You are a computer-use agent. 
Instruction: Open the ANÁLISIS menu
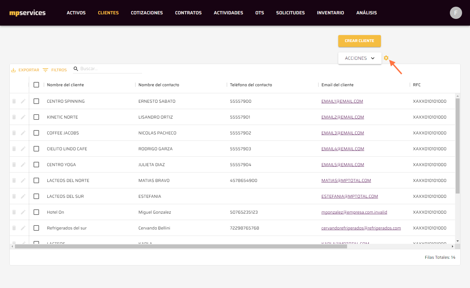tap(367, 13)
